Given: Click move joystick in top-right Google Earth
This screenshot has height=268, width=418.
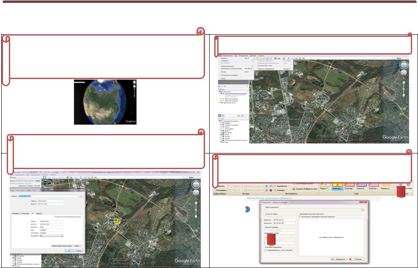Looking at the screenshot, I should 404,73.
